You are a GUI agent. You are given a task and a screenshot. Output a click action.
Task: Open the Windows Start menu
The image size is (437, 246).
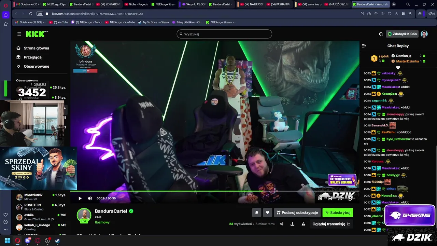7,241
